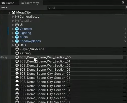Click the plus icon to create object
This screenshot has height=103, width=127.
[x=3, y=8]
